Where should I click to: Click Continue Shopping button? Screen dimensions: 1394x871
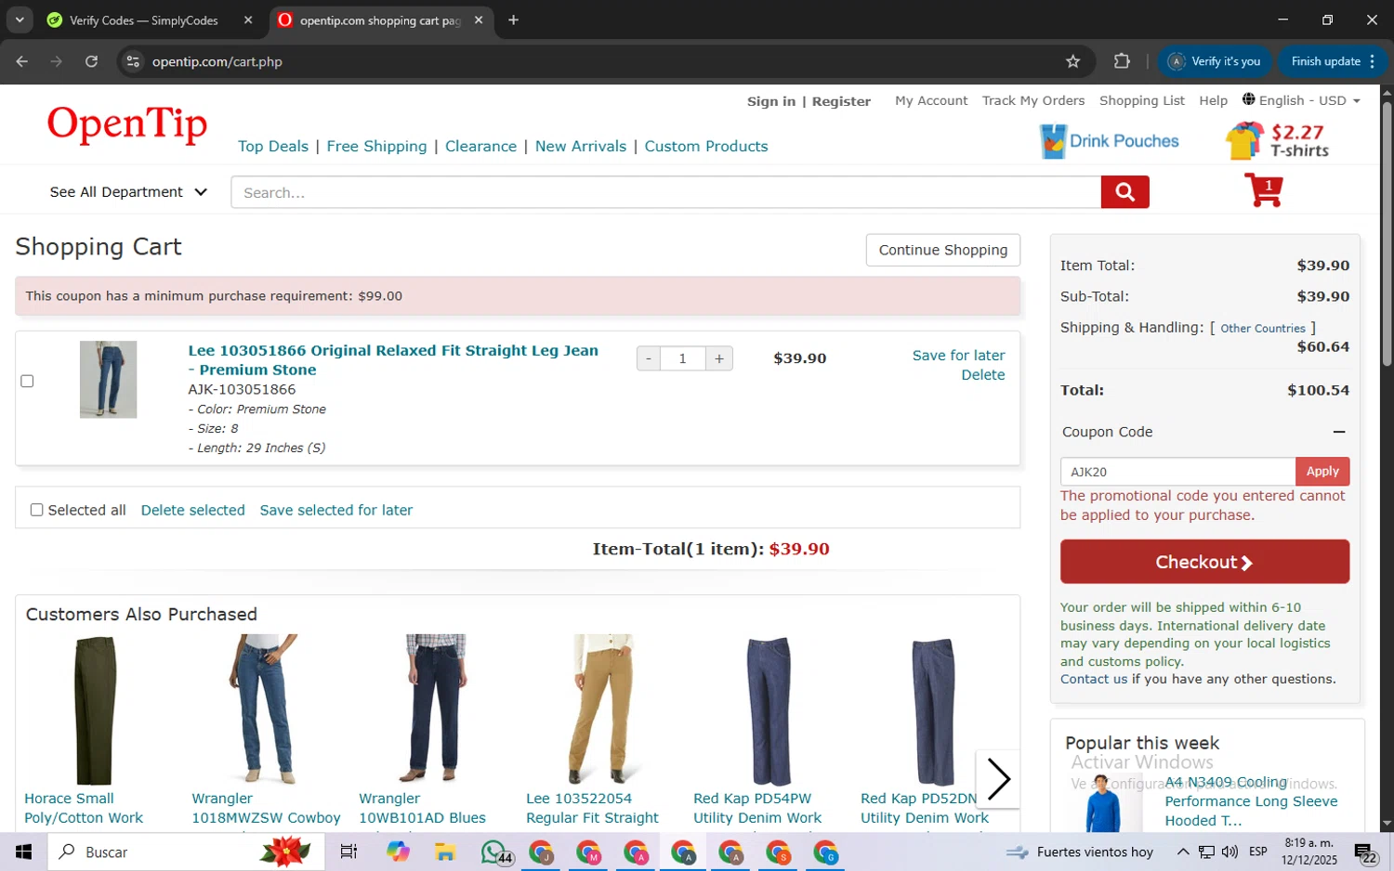(942, 250)
